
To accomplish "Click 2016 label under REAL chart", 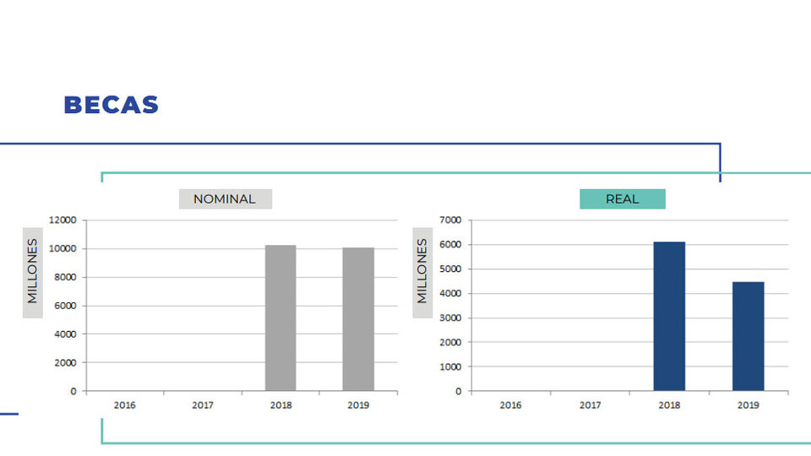I will coord(510,405).
